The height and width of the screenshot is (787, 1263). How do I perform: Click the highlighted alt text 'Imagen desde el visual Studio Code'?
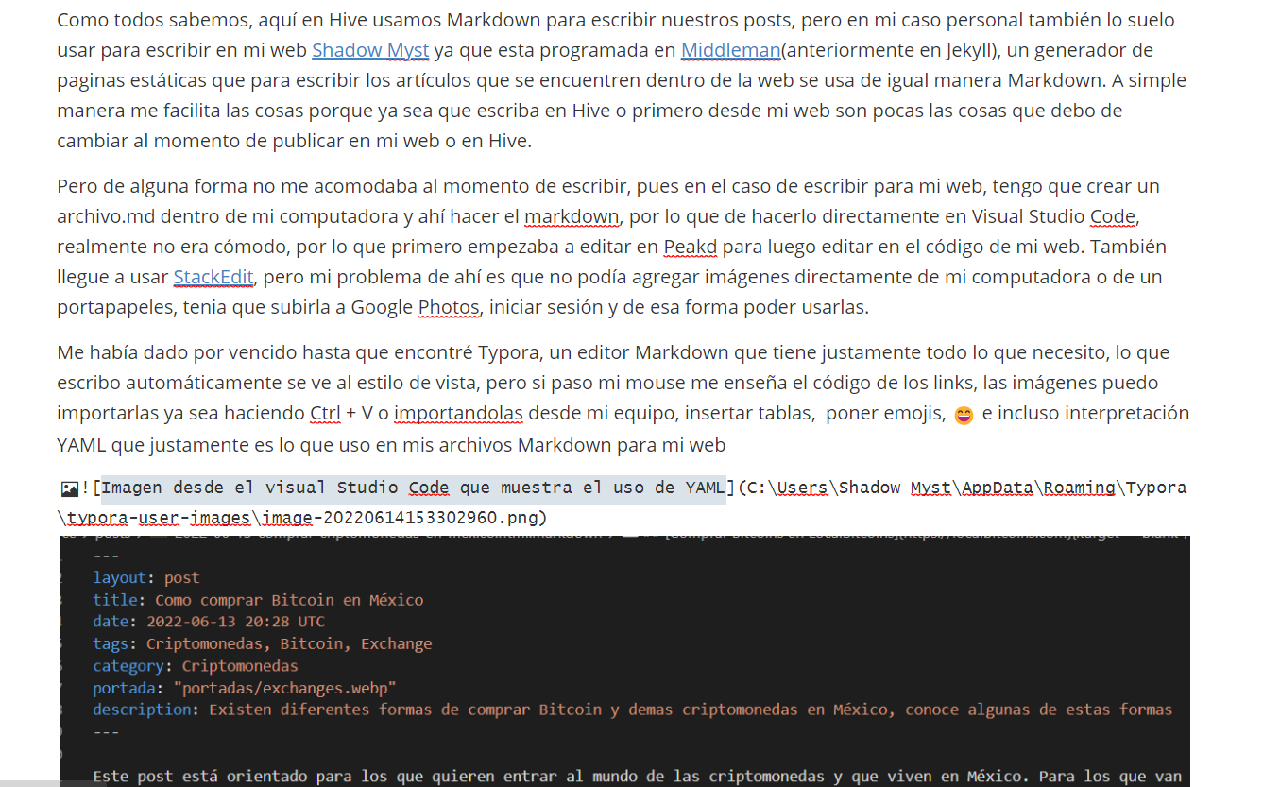(x=277, y=488)
